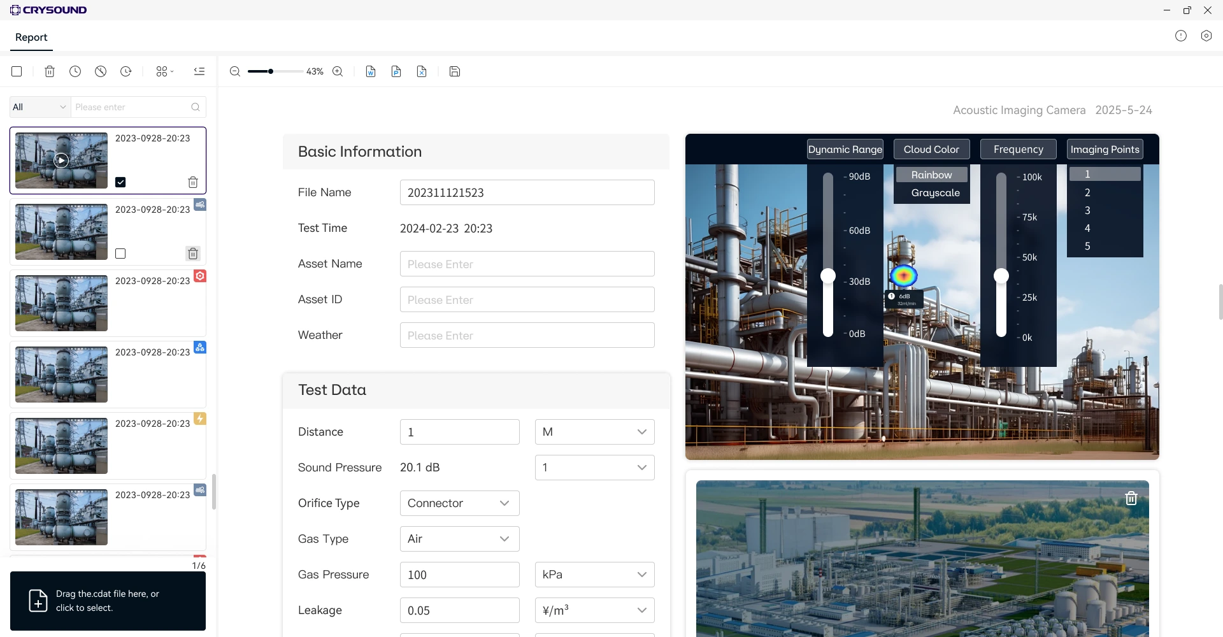Export the report as a Word document

click(369, 71)
